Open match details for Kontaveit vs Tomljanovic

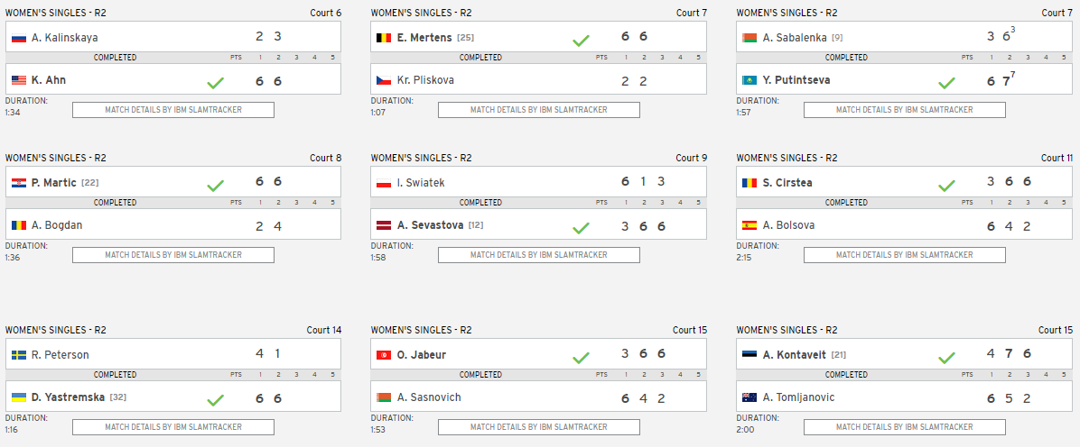[904, 427]
